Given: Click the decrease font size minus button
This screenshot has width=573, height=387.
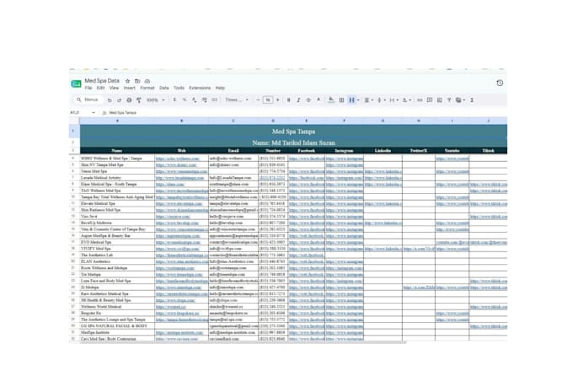Looking at the screenshot, I should click(258, 99).
